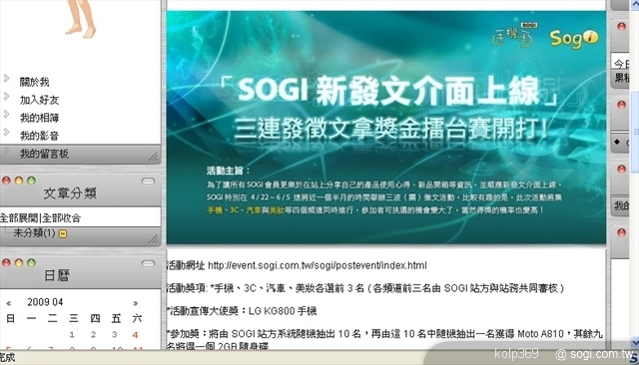Viewport: 639px width, 365px height.
Task: Click the red dot on 文章分類 panel
Action: coord(6,181)
